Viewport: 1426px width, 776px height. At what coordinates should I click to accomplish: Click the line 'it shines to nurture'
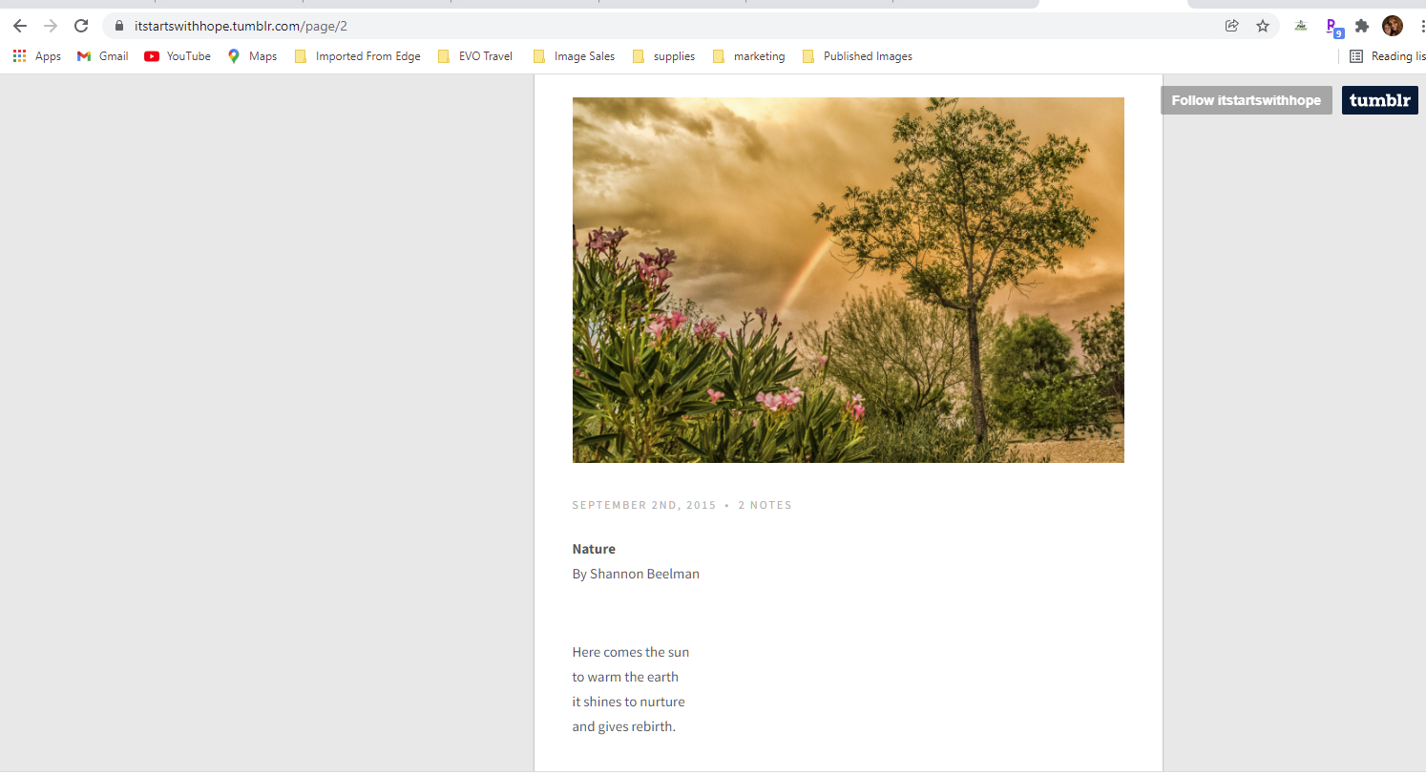[628, 702]
